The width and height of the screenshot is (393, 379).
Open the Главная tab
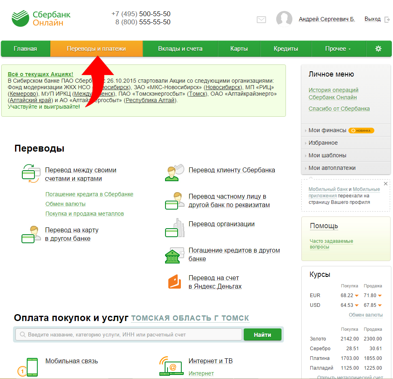point(26,49)
